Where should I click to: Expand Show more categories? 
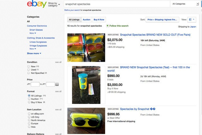34,53
